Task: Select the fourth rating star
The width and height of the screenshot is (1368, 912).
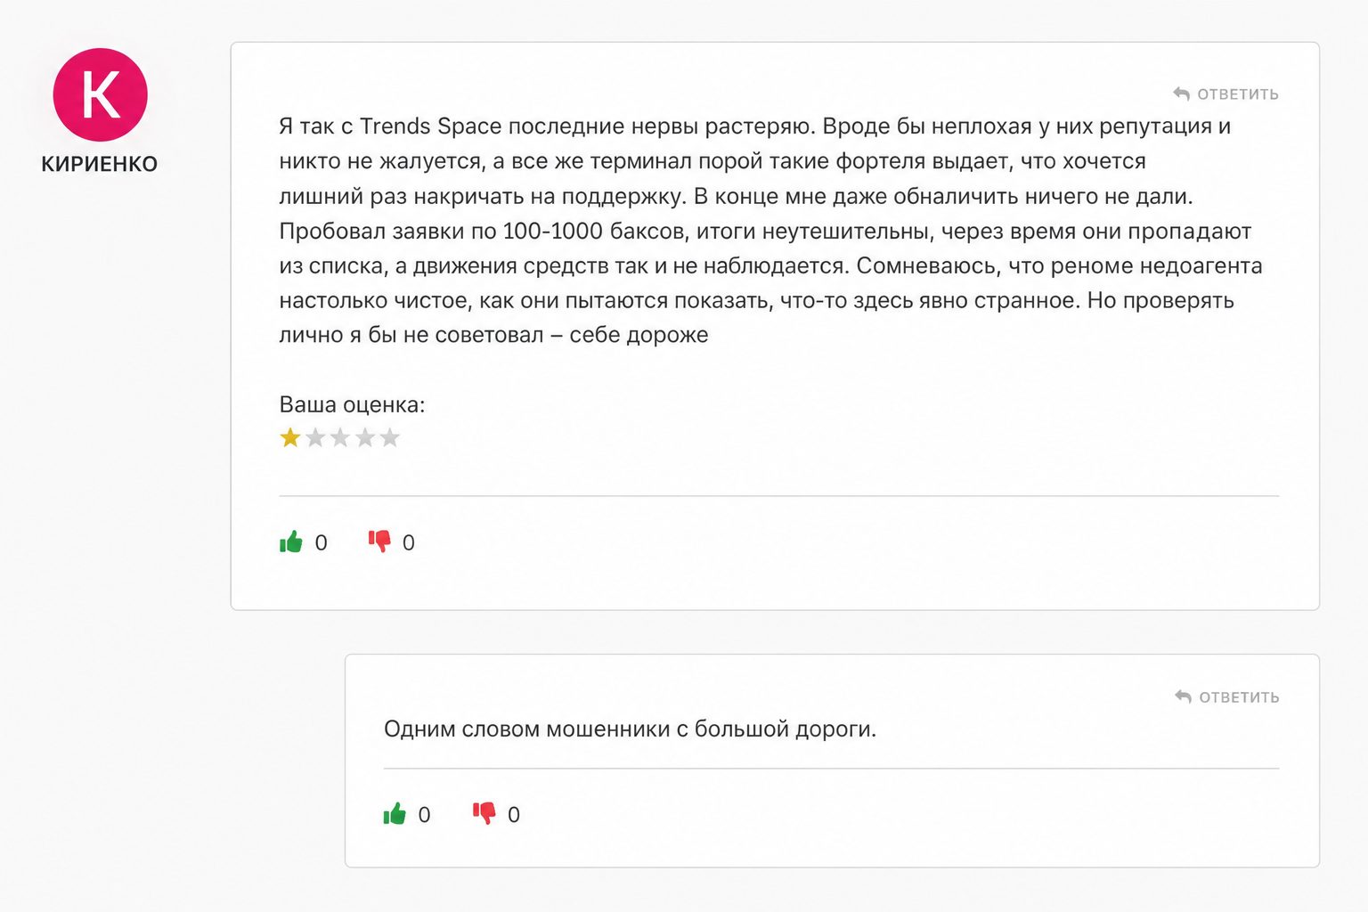Action: 365,437
